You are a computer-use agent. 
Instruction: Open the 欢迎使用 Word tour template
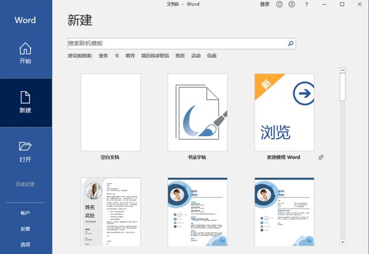coord(284,113)
